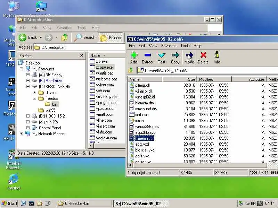
Task: Expand the (X:) Mini Xp node
Action: [x=28, y=122]
